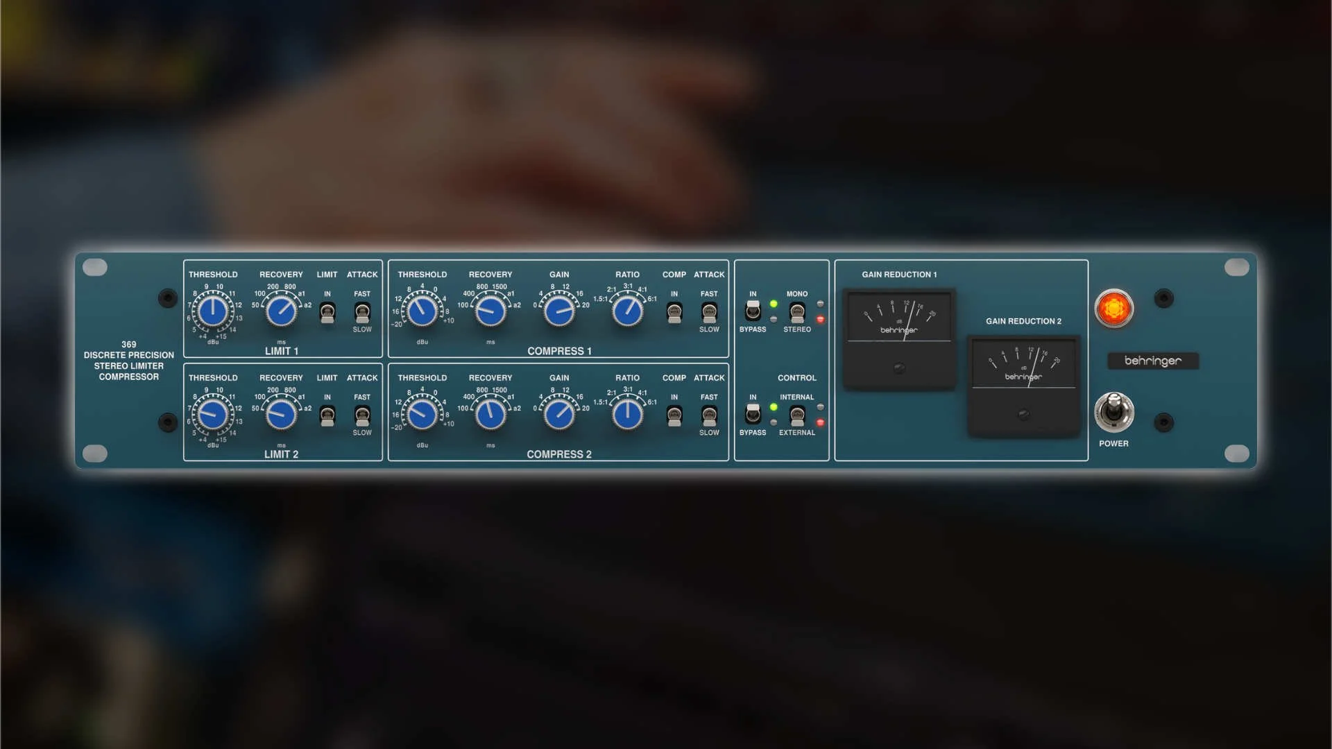Viewport: 1332px width, 749px height.
Task: Flip the MONO/STEREO selector switch
Action: click(x=796, y=313)
